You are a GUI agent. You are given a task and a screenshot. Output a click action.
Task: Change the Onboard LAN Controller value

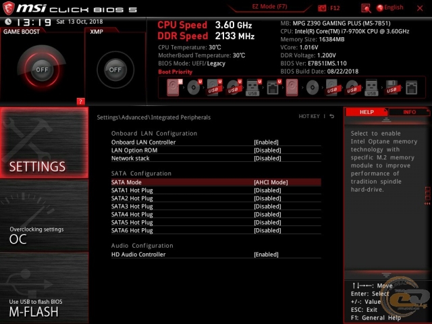(216, 142)
